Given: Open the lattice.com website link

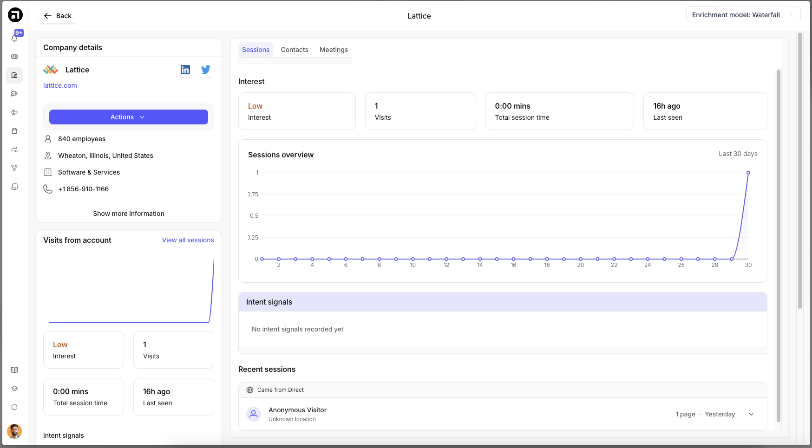Looking at the screenshot, I should 60,85.
